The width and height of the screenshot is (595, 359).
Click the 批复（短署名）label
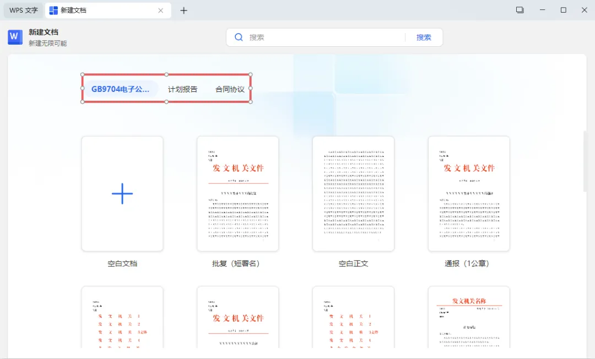[x=236, y=264]
